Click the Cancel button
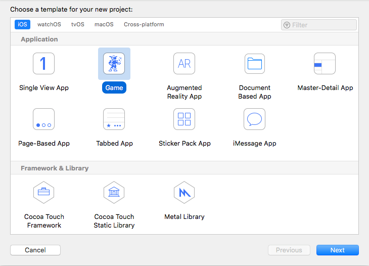The image size is (369, 266). (35, 250)
